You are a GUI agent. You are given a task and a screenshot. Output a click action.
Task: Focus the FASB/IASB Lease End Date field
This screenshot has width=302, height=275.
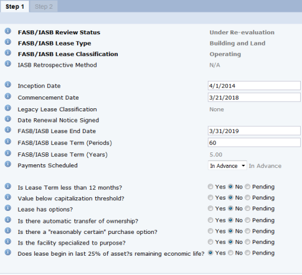(x=254, y=131)
